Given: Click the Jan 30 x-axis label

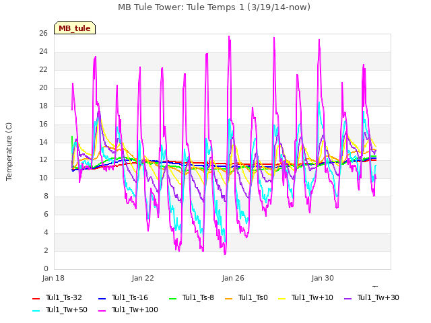Looking at the screenshot, I should point(323,278).
